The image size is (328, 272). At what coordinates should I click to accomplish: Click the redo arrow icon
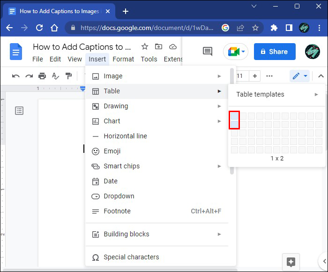click(29, 76)
